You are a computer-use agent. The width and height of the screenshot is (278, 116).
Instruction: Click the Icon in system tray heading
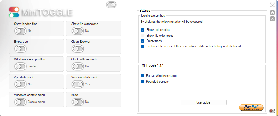pos(153,16)
